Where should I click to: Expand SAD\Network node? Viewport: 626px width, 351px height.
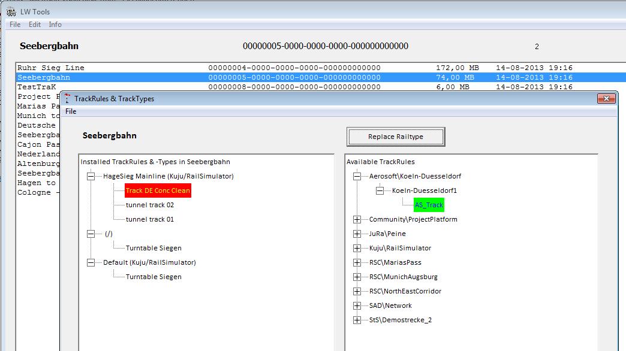pos(357,305)
